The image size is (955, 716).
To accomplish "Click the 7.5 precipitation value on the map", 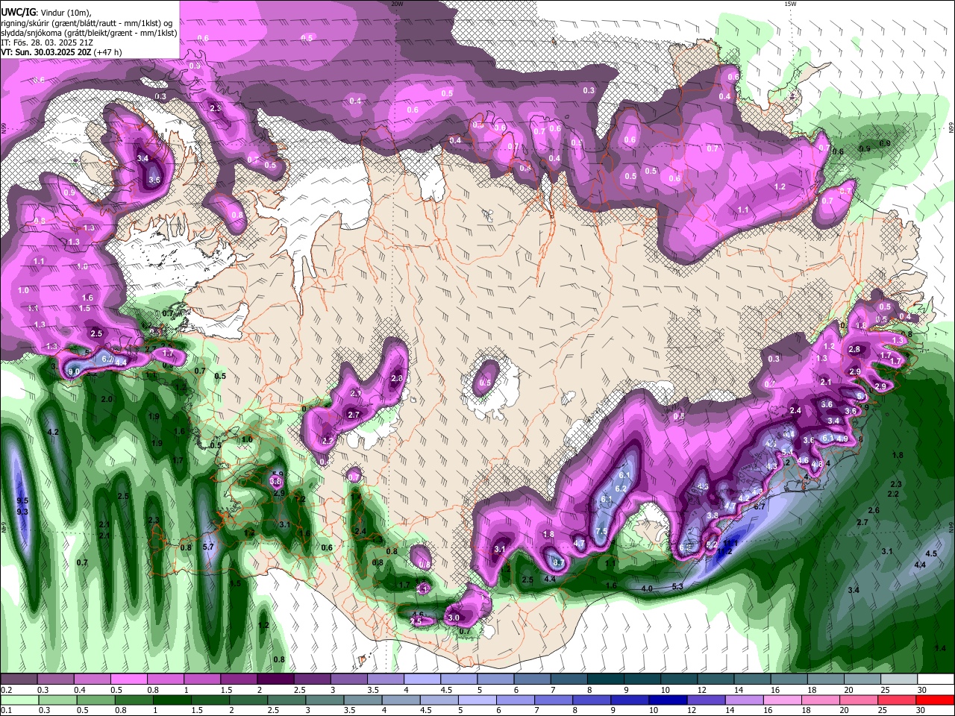I will [x=601, y=531].
